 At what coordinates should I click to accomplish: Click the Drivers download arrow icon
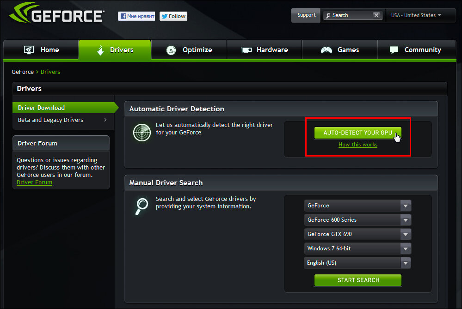pyautogui.click(x=100, y=50)
